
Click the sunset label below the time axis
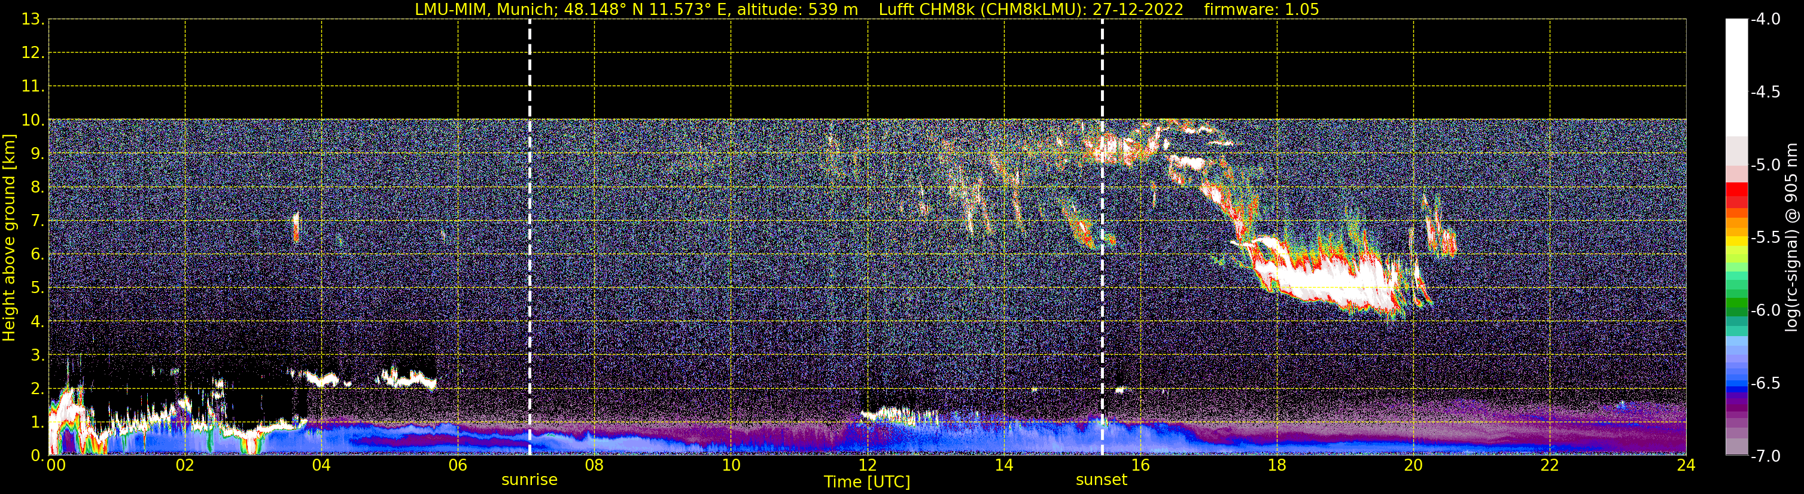click(x=1102, y=480)
